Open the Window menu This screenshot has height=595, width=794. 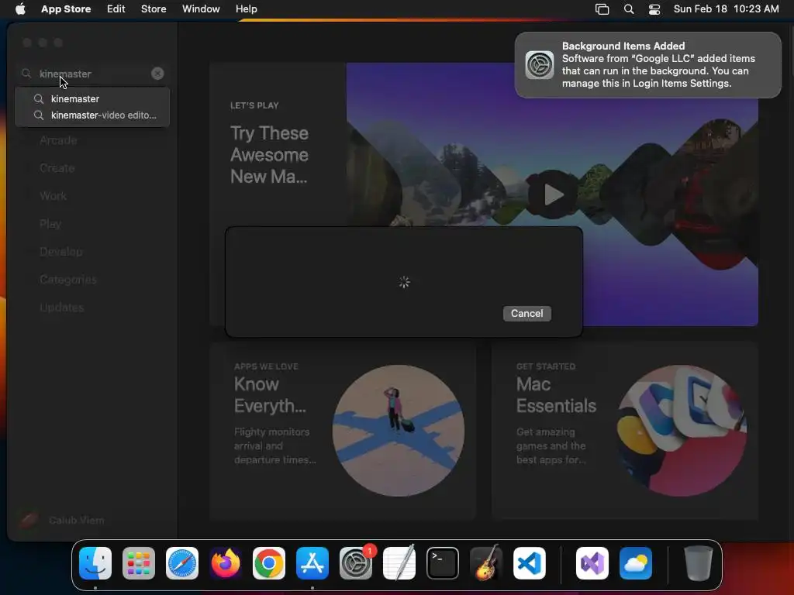point(201,9)
